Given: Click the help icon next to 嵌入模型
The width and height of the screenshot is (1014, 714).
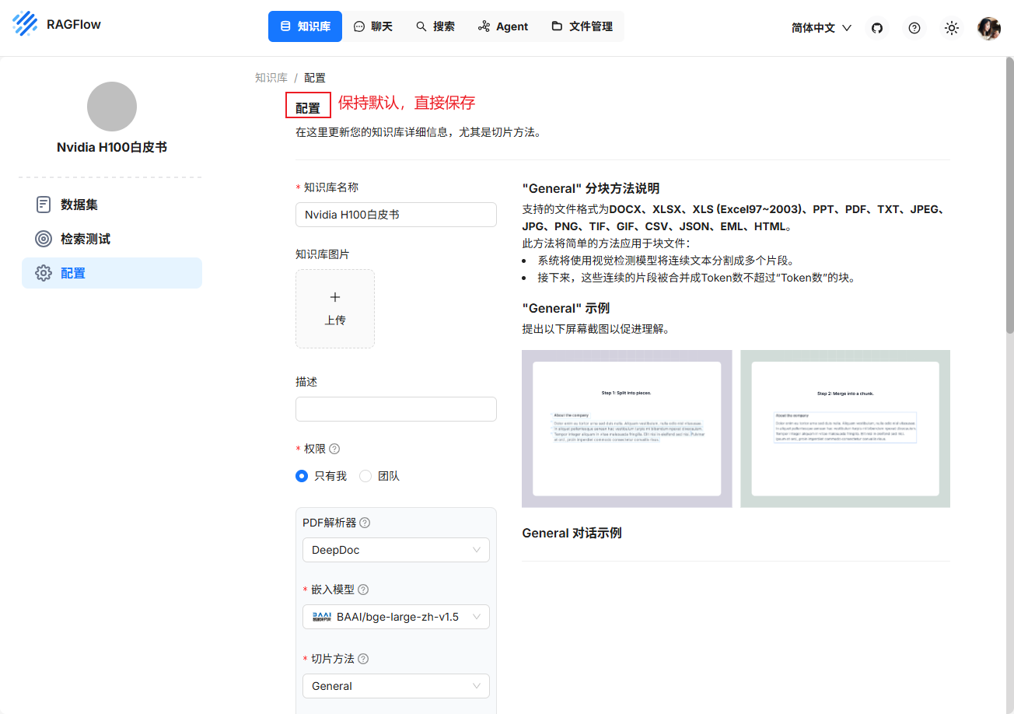Looking at the screenshot, I should point(363,590).
